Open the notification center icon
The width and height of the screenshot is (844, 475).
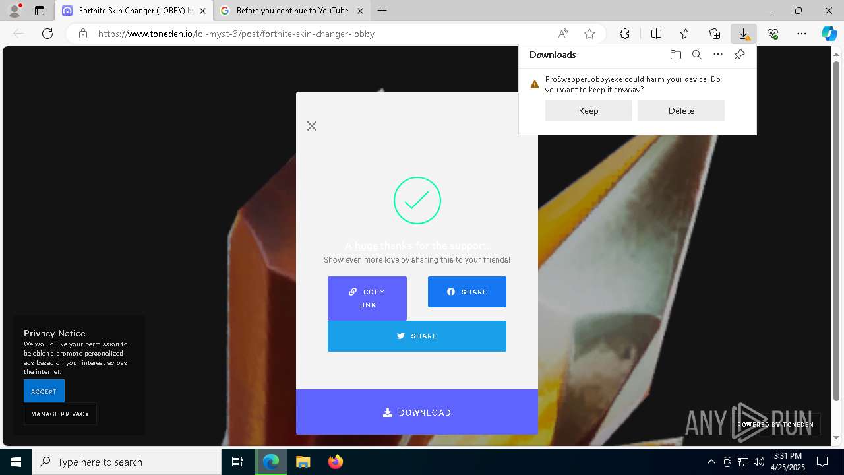click(x=822, y=462)
